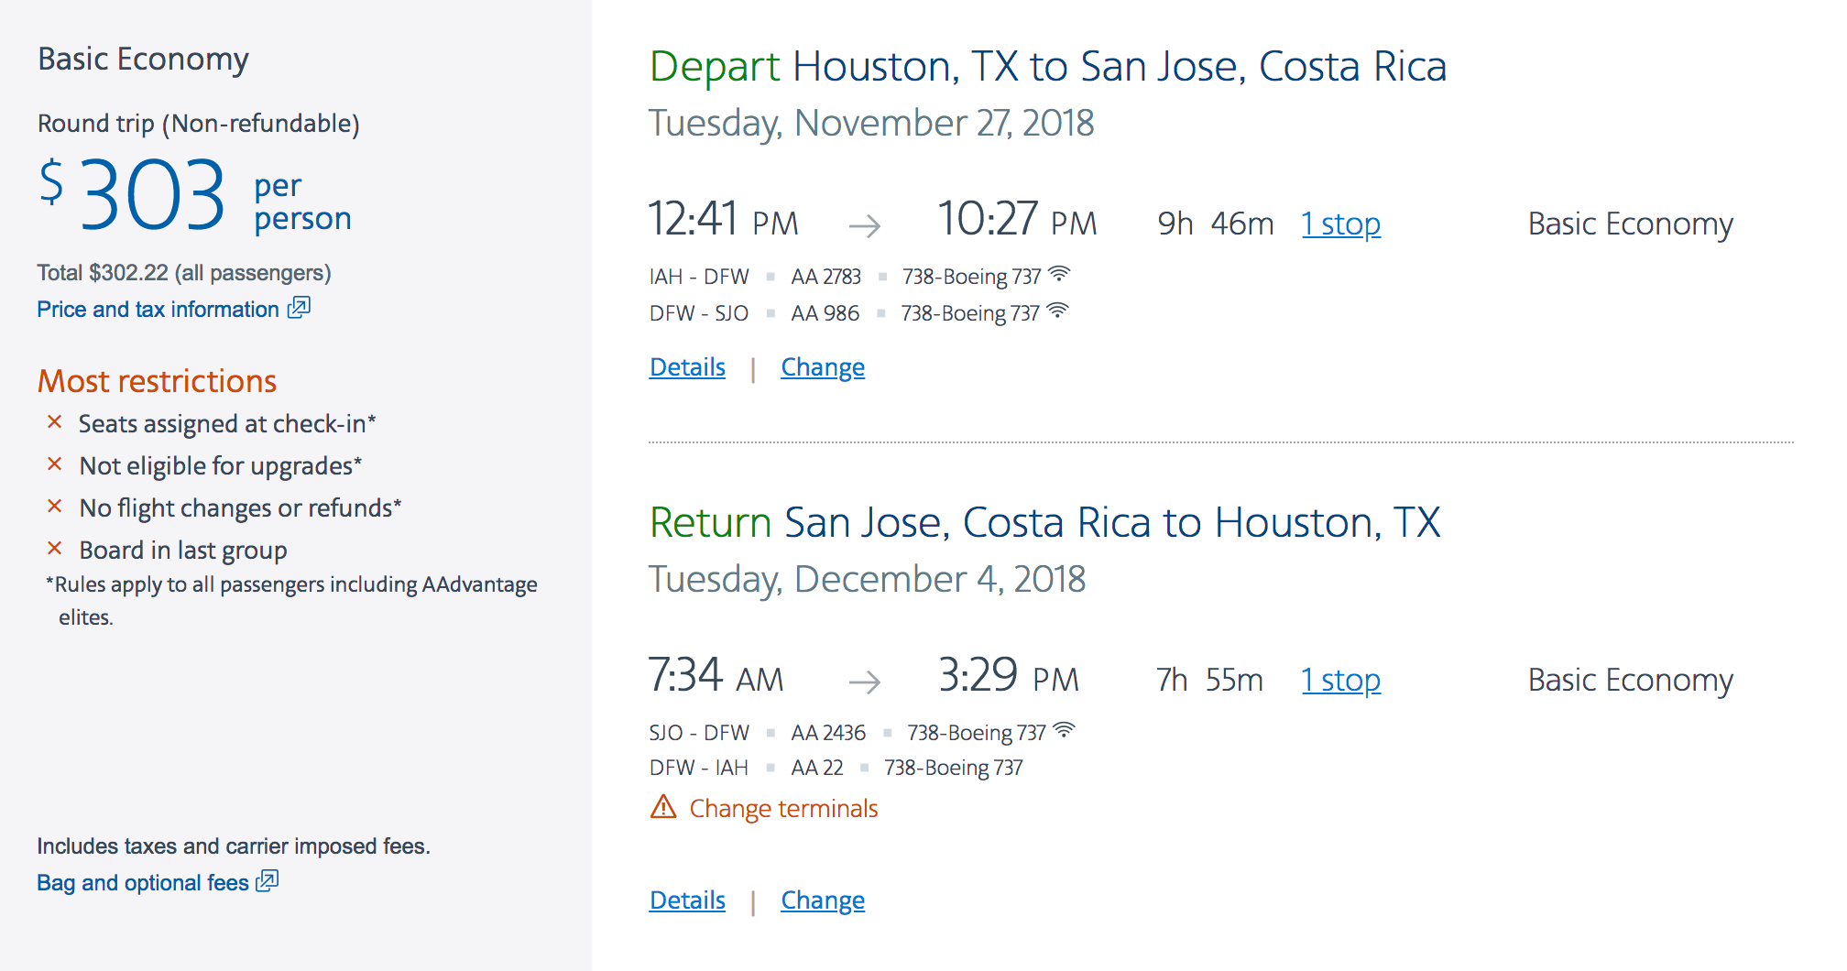1847x971 pixels.
Task: Click the Wi-Fi icon for flight AA 986
Action: [x=1058, y=311]
